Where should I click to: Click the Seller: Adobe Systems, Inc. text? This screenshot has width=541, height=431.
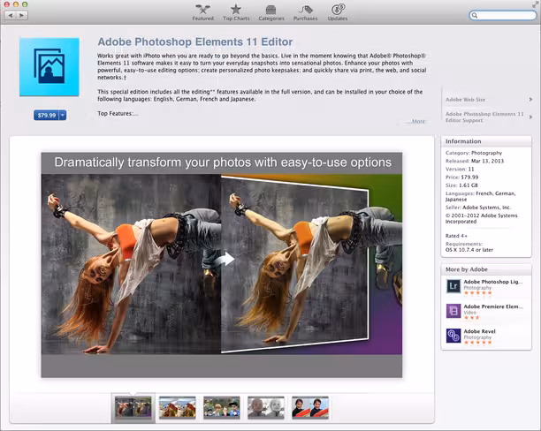[x=478, y=208]
